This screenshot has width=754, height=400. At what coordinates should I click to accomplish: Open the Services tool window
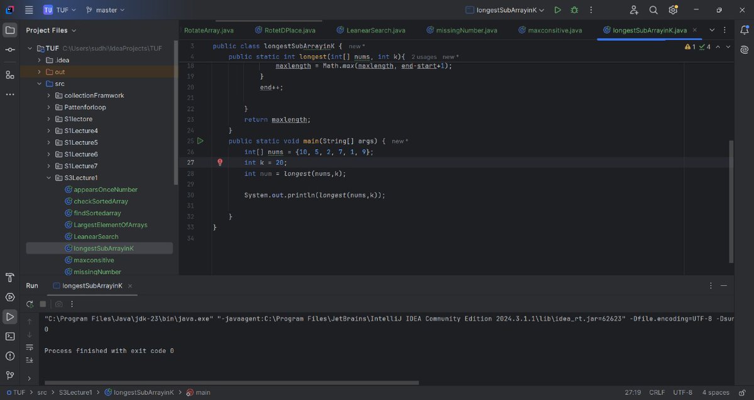(10, 297)
